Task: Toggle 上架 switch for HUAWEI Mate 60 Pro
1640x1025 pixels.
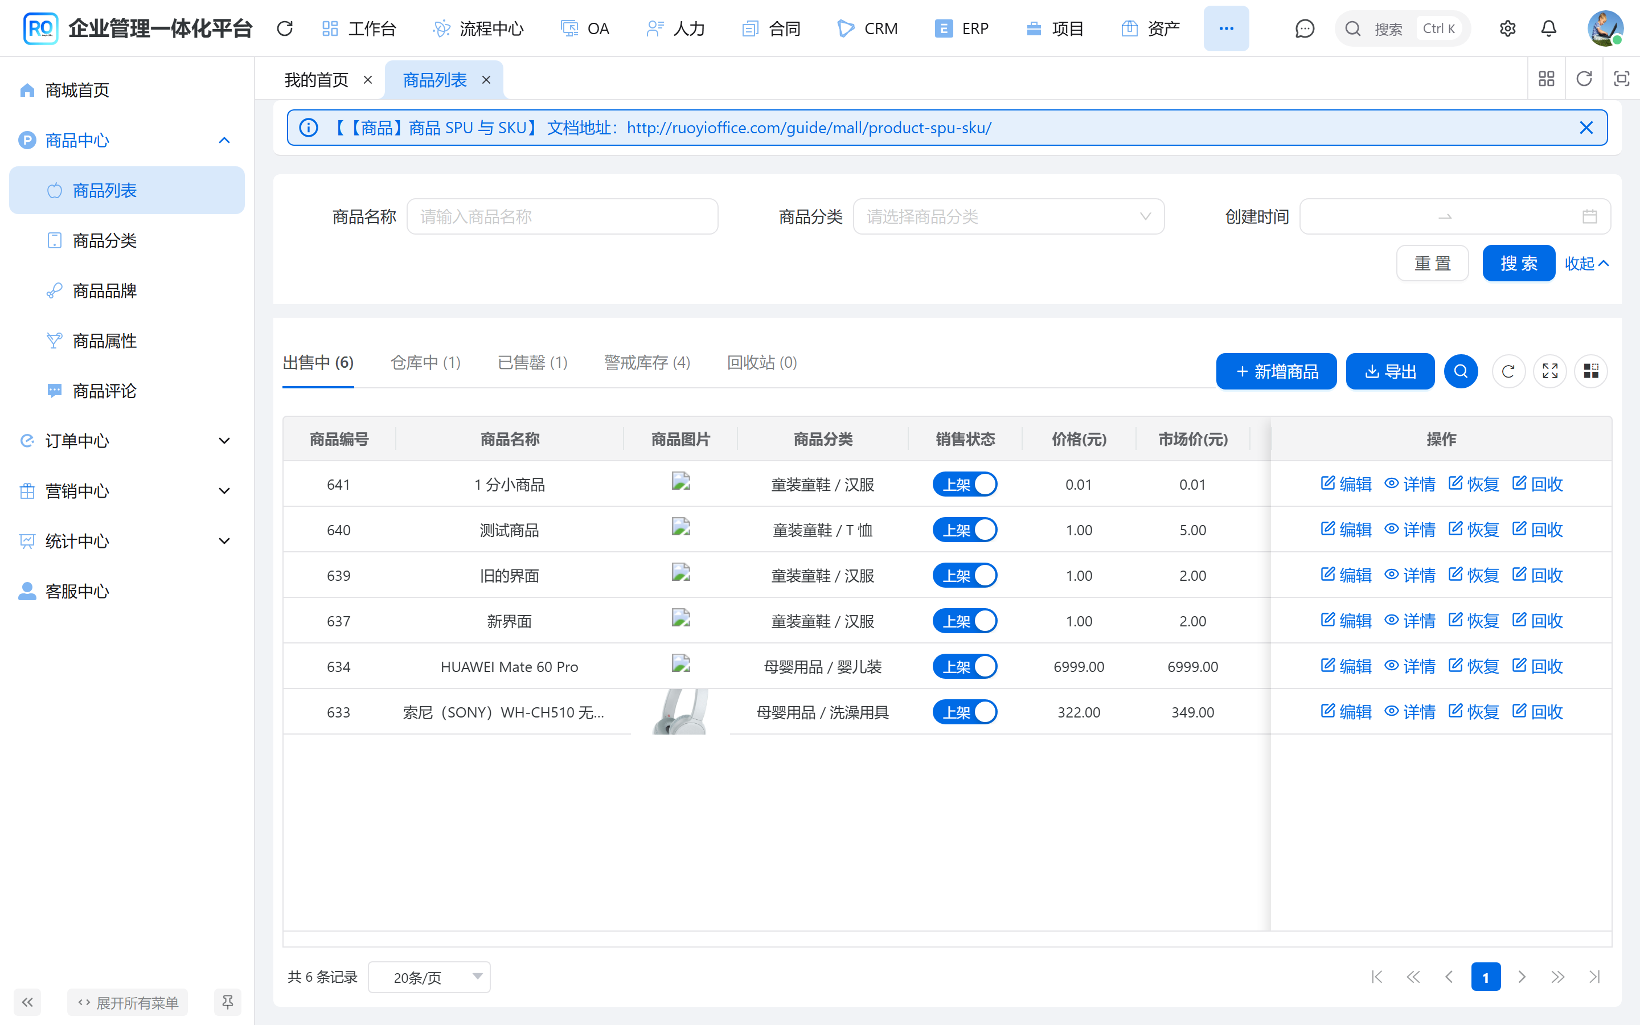Action: point(964,666)
